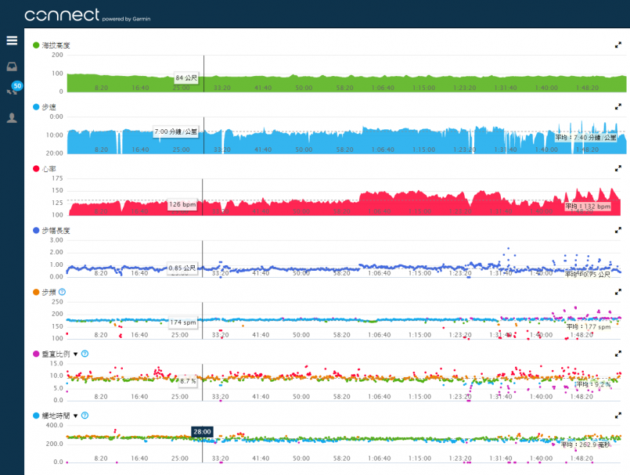The image size is (630, 475).
Task: Open the hamburger navigation menu
Action: click(x=12, y=41)
